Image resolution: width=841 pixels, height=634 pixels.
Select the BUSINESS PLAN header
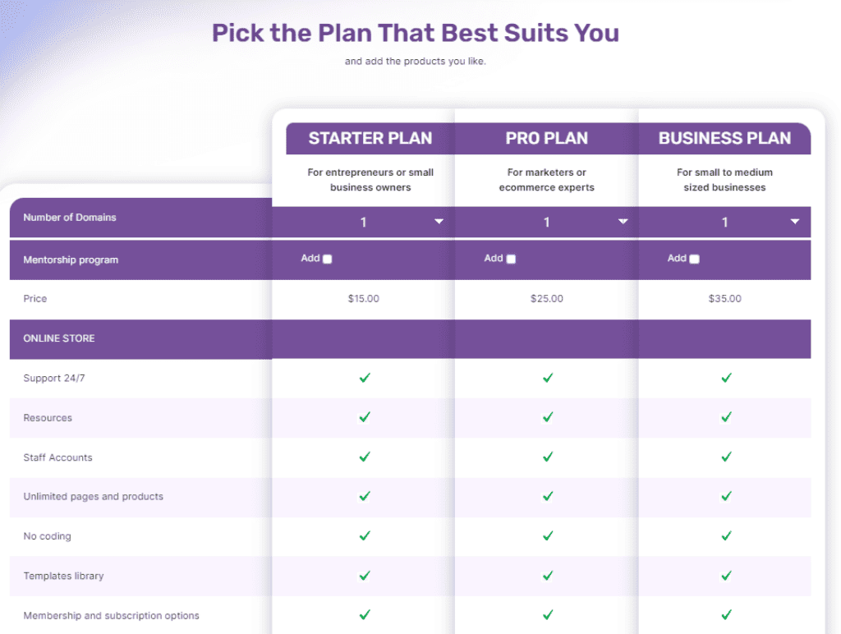pos(724,139)
